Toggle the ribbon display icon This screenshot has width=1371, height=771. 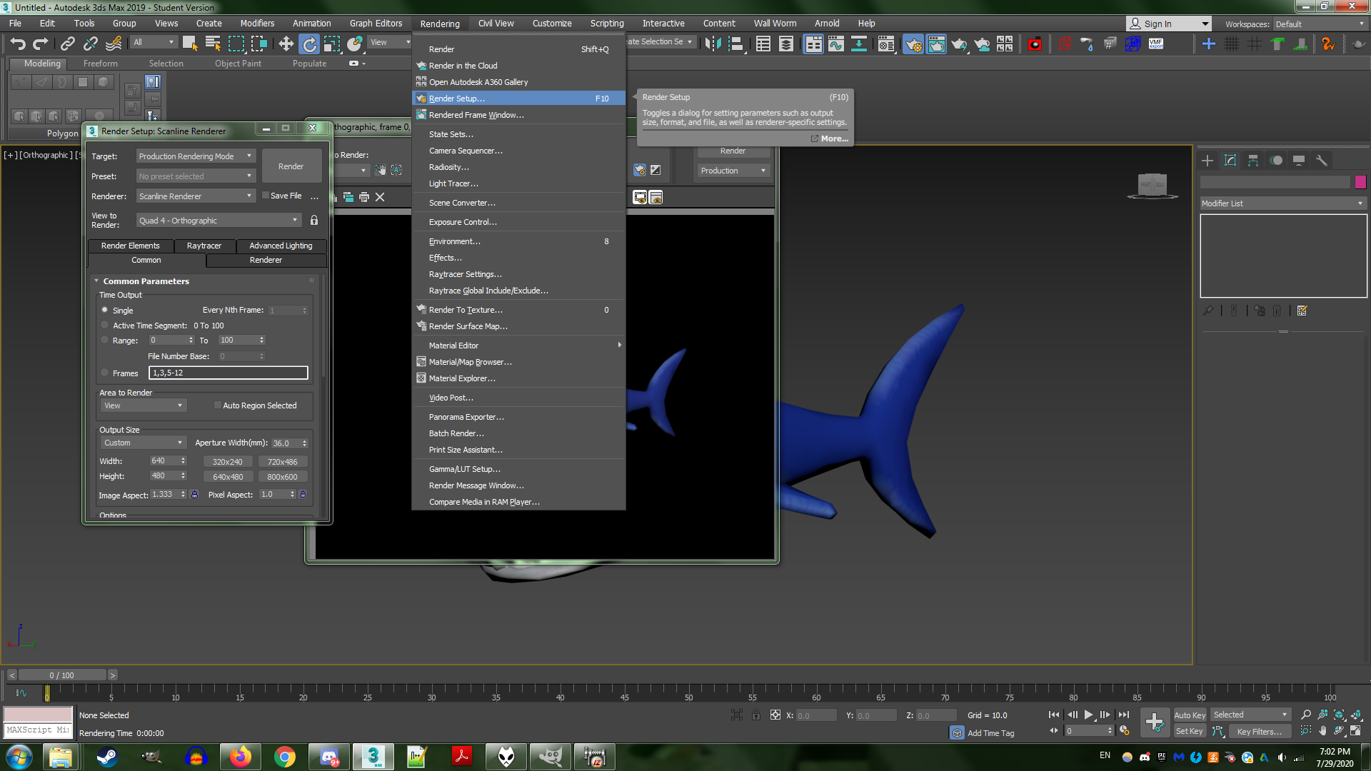pos(813,44)
